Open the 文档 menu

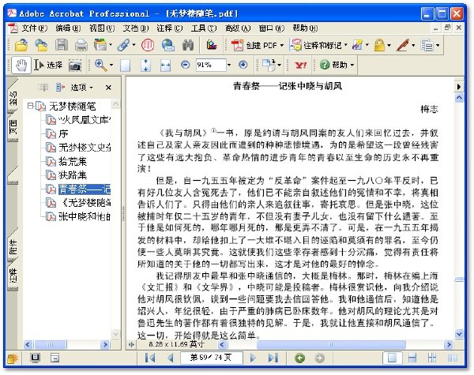(136, 28)
